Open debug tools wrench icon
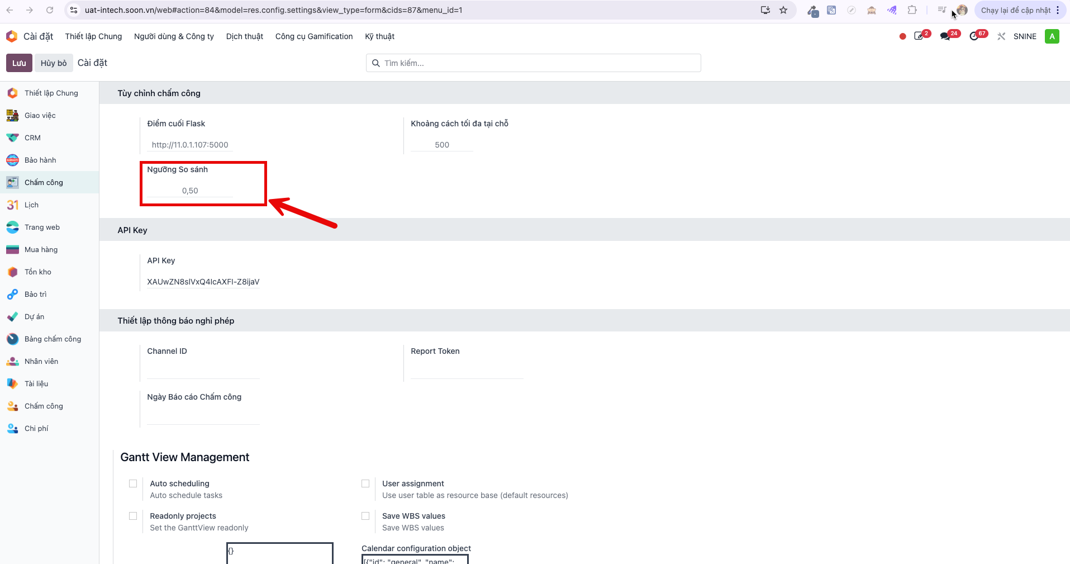The height and width of the screenshot is (564, 1070). 1001,36
